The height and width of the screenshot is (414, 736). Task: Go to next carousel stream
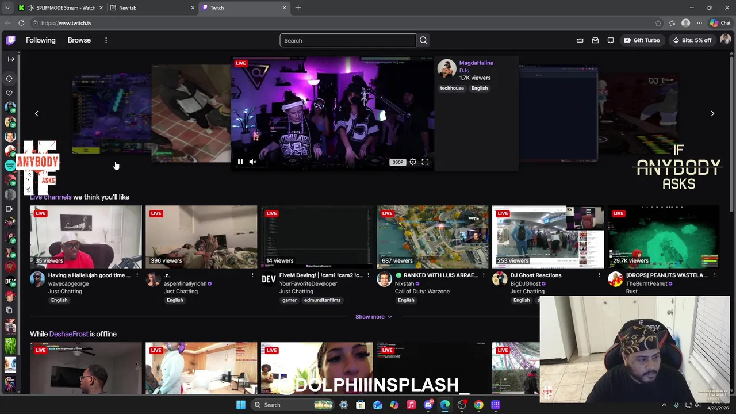pyautogui.click(x=712, y=114)
